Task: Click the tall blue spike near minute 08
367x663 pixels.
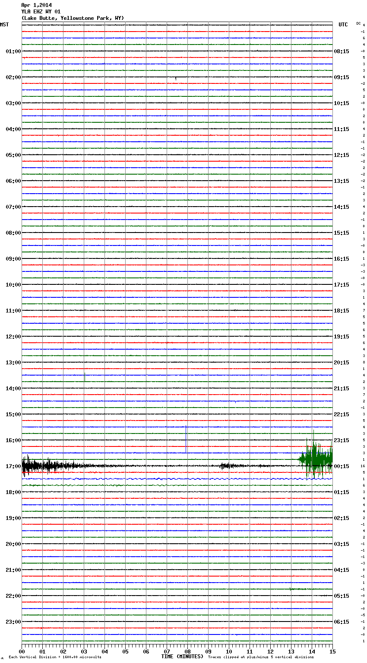Action: [186, 440]
